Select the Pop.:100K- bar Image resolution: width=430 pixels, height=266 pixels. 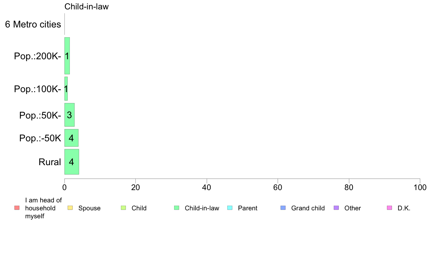click(x=66, y=89)
